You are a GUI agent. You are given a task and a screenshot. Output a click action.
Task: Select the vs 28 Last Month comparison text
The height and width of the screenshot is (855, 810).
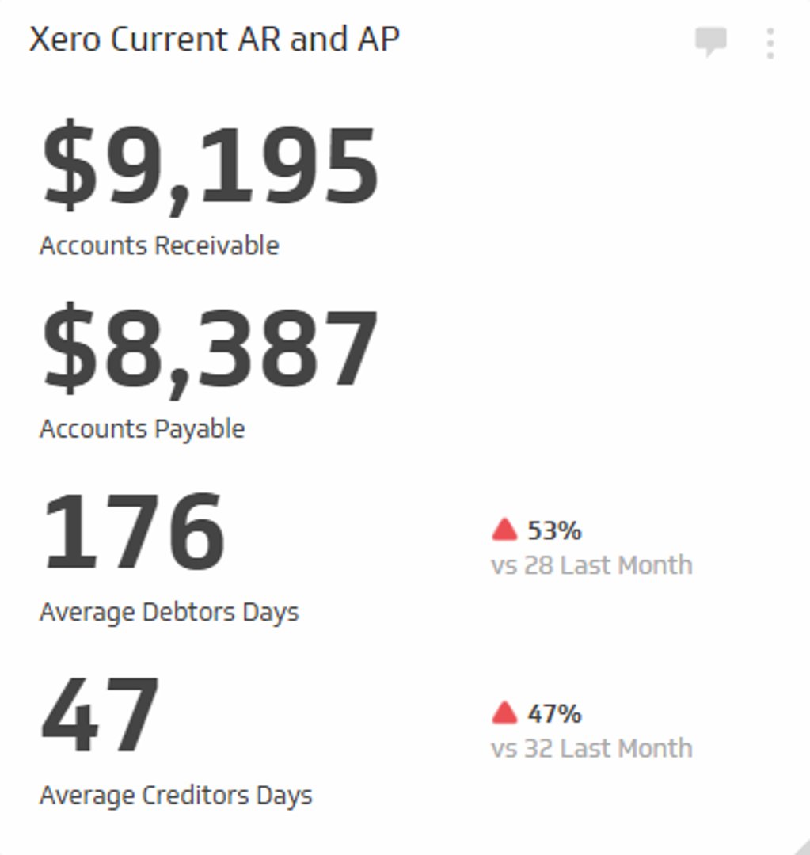(x=591, y=564)
